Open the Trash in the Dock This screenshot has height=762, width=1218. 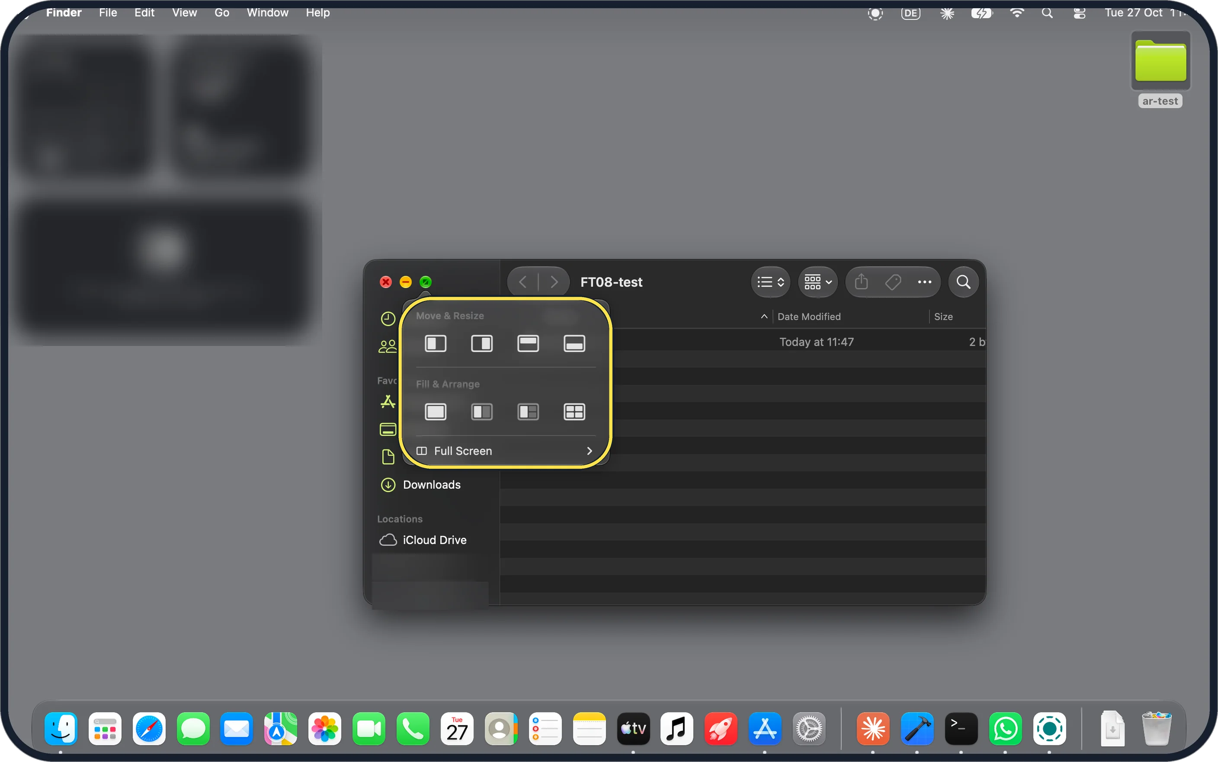click(1156, 729)
